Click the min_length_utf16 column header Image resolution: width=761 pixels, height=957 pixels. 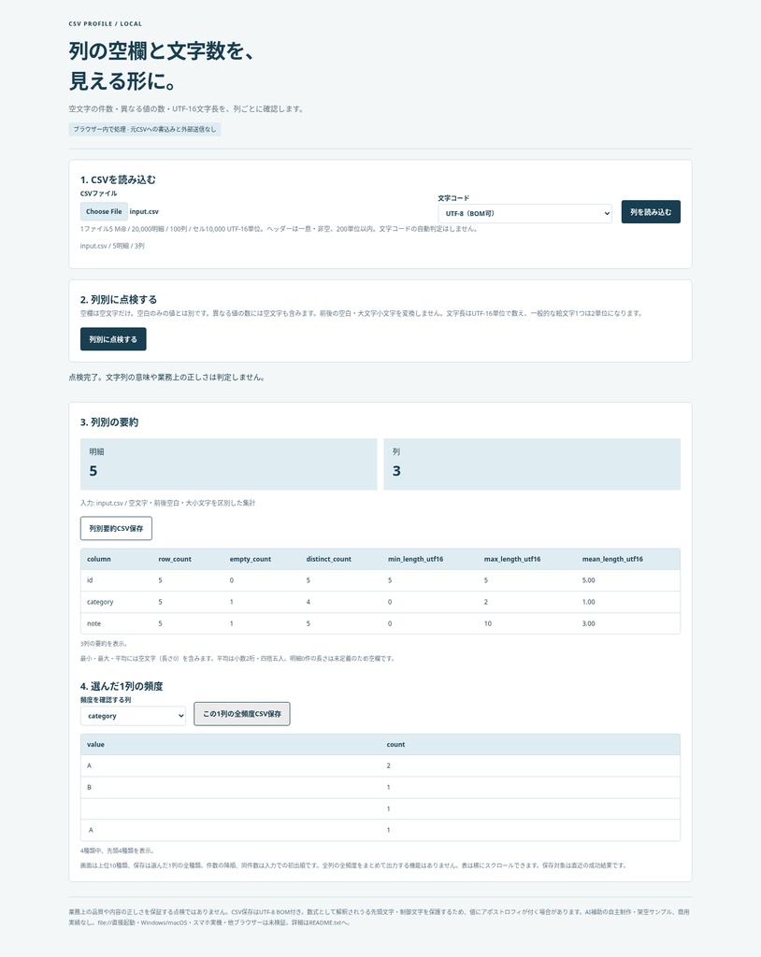coord(415,559)
